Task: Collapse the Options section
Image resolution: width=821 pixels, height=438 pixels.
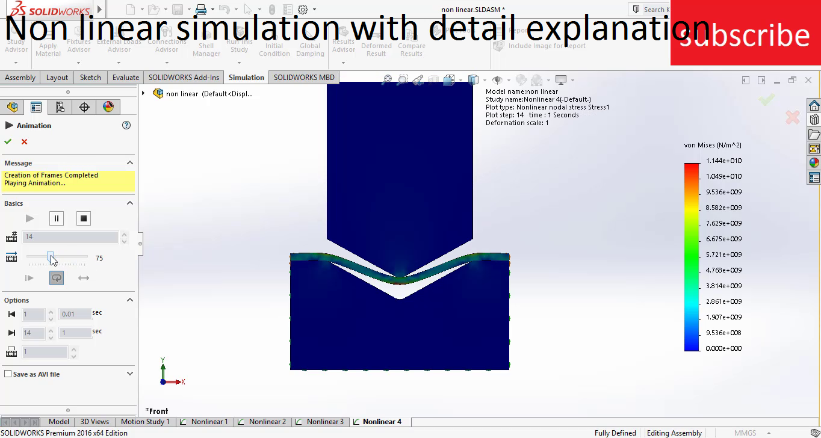Action: click(130, 300)
